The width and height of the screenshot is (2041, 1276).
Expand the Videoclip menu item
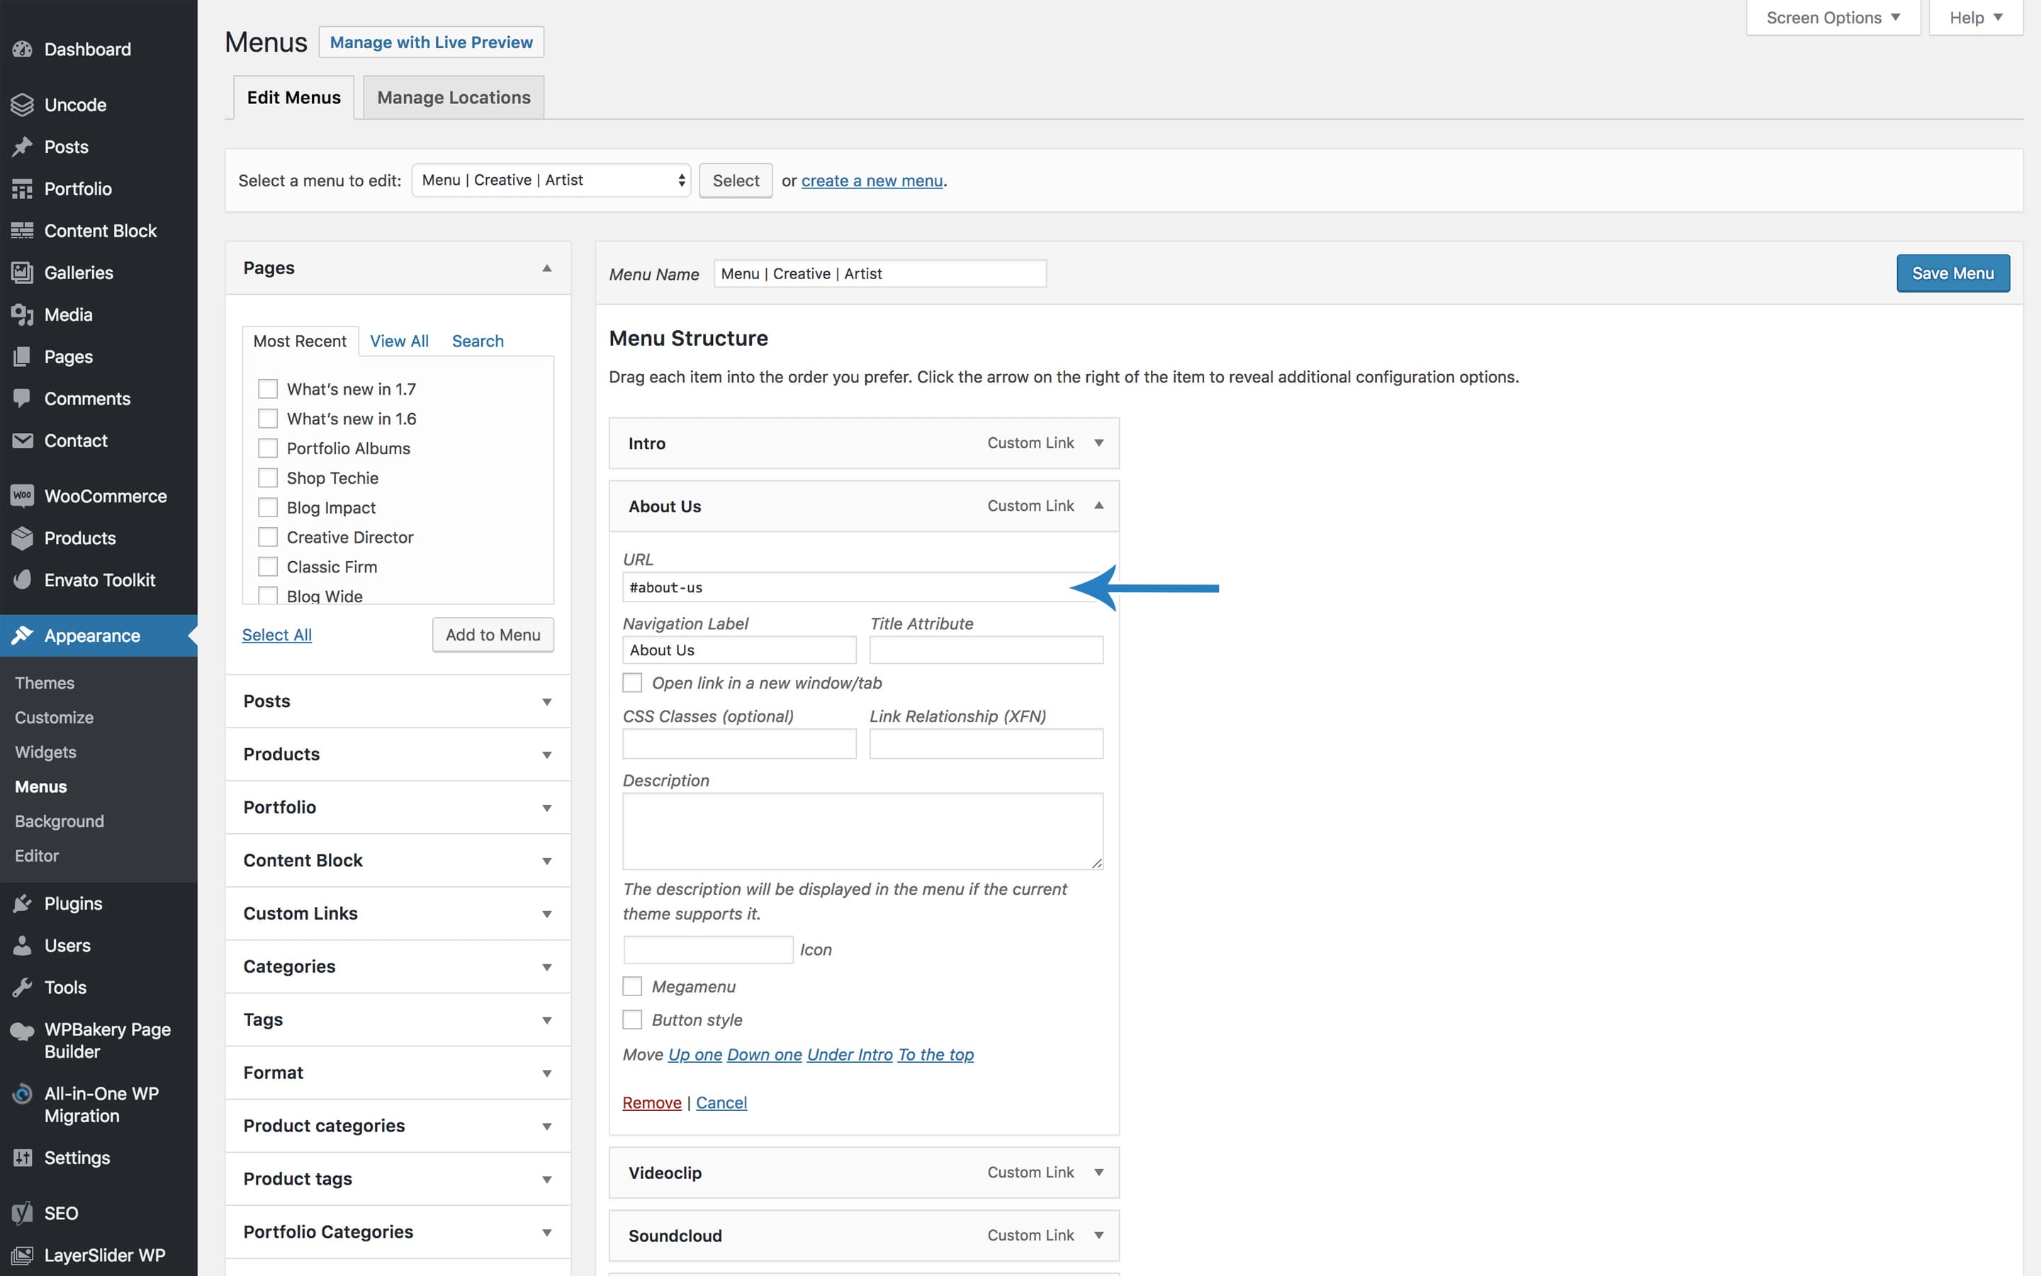[1098, 1172]
